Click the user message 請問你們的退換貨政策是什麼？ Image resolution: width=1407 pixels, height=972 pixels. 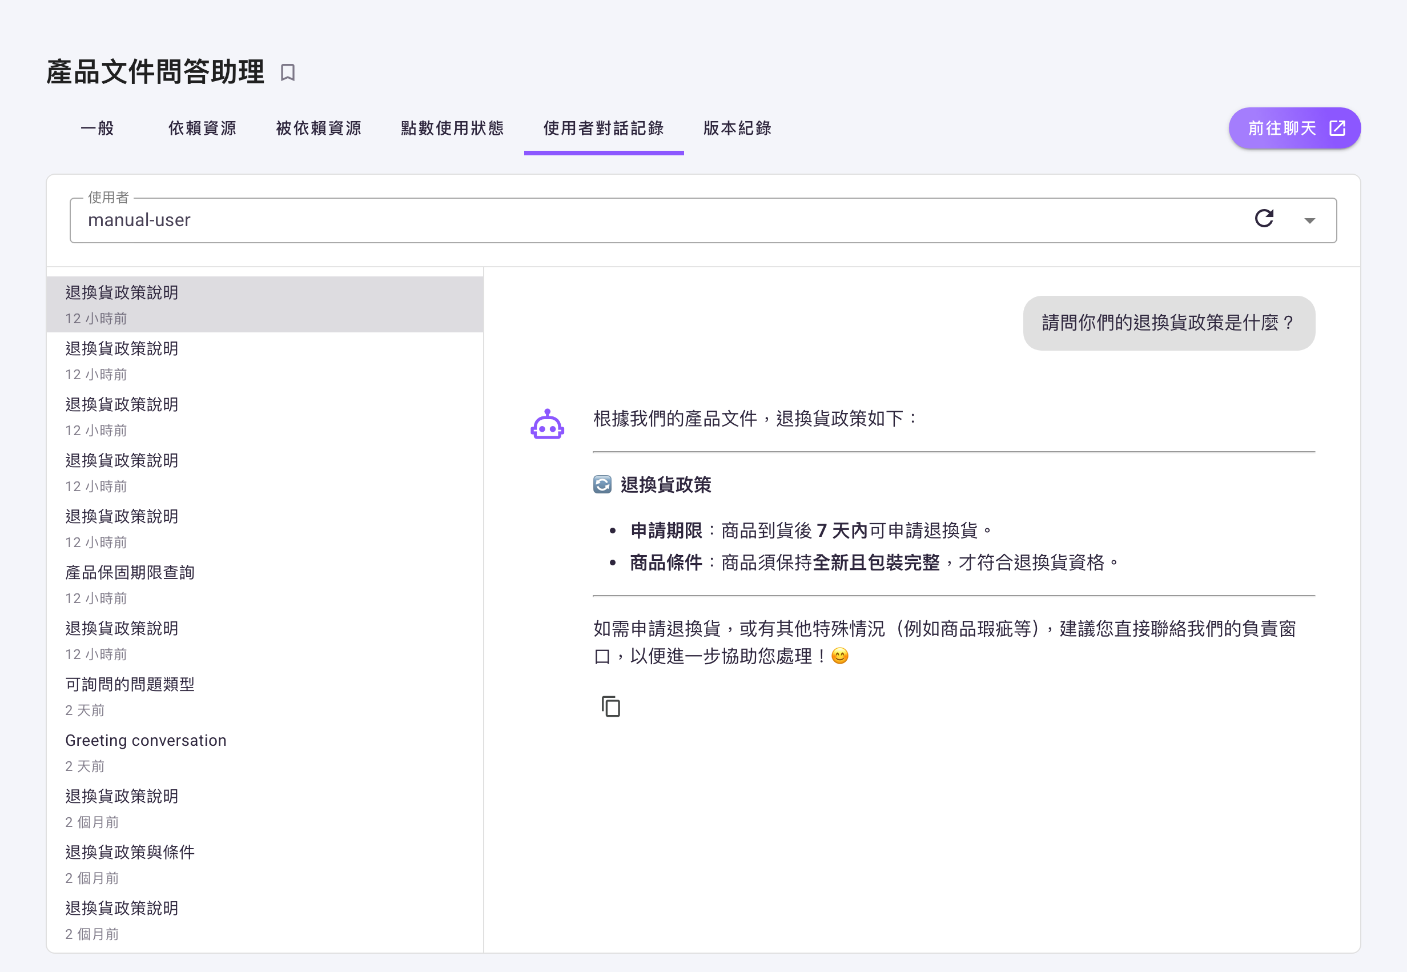click(1169, 323)
